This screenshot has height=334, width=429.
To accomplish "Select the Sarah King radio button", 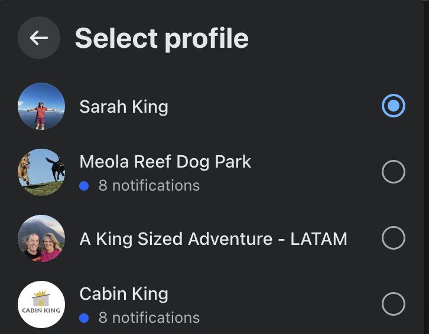I will (394, 106).
